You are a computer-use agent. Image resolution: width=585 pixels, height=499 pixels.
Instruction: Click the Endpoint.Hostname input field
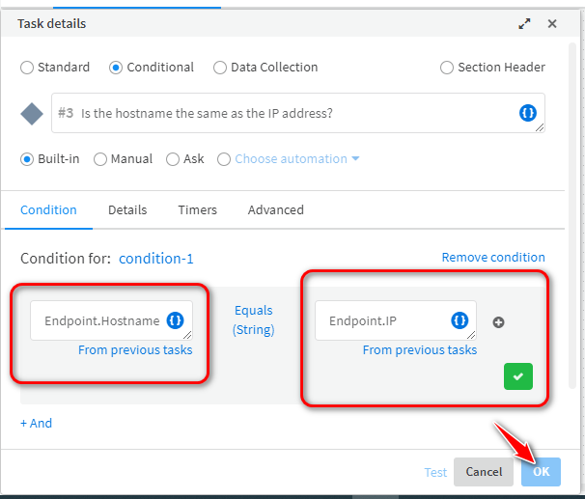click(x=101, y=320)
